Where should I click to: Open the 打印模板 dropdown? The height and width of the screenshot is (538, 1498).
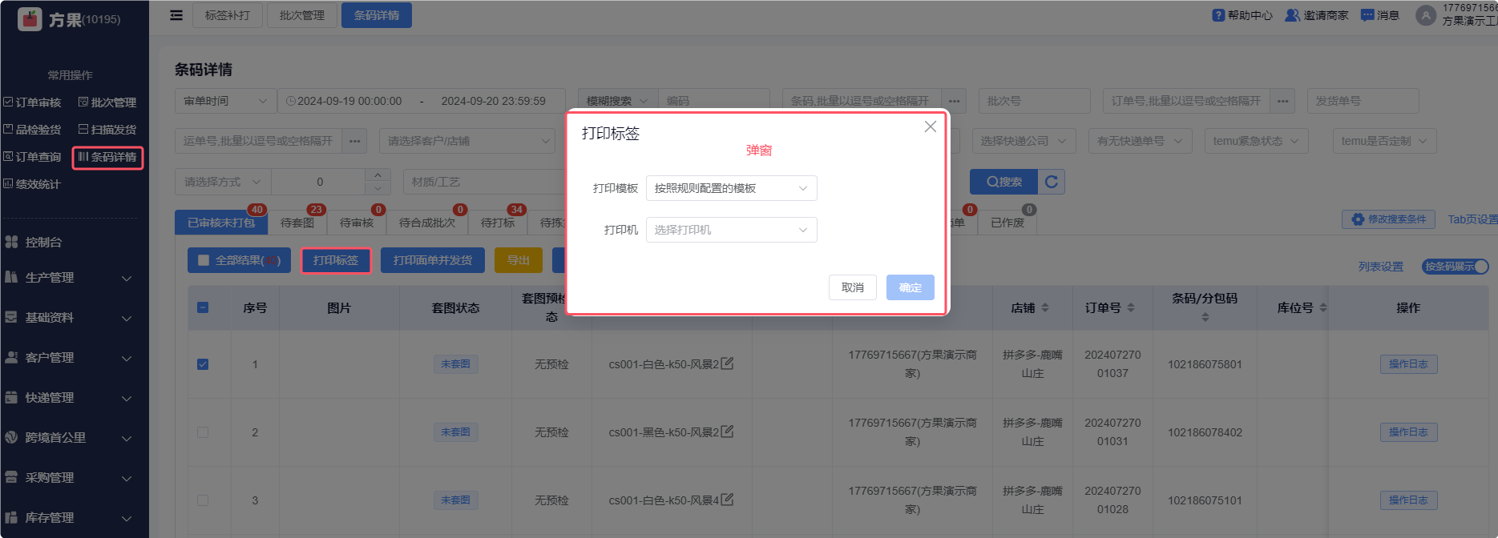pyautogui.click(x=731, y=188)
